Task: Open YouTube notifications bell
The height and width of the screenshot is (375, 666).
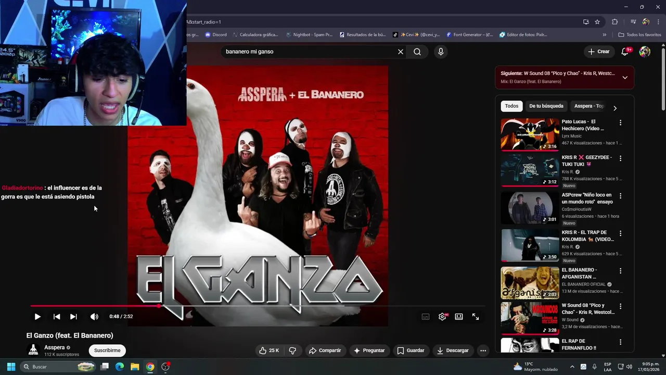Action: [x=625, y=52]
